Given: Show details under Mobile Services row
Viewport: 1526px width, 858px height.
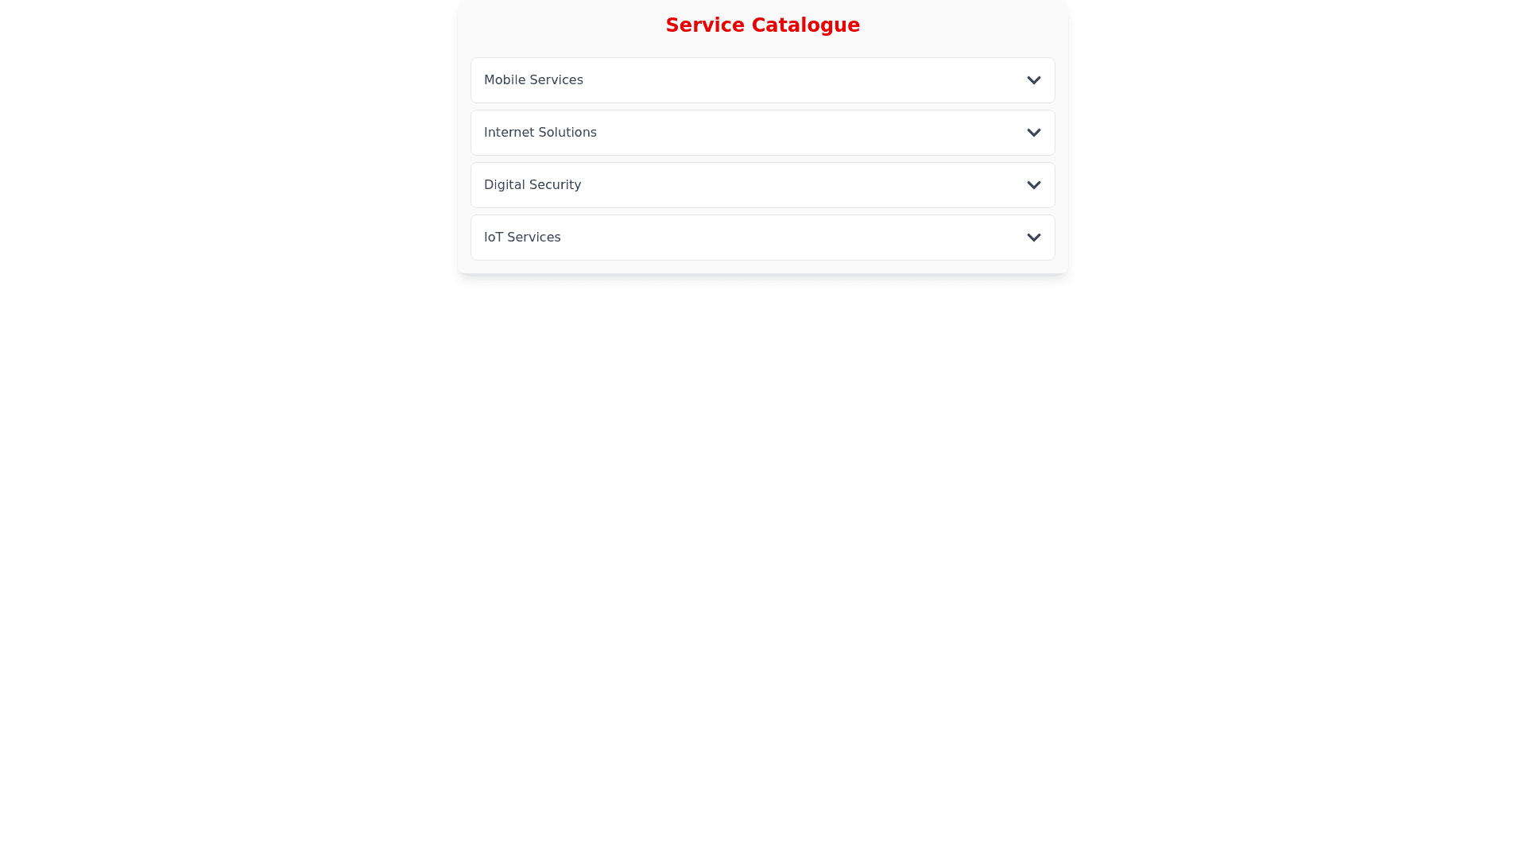Looking at the screenshot, I should (761, 80).
